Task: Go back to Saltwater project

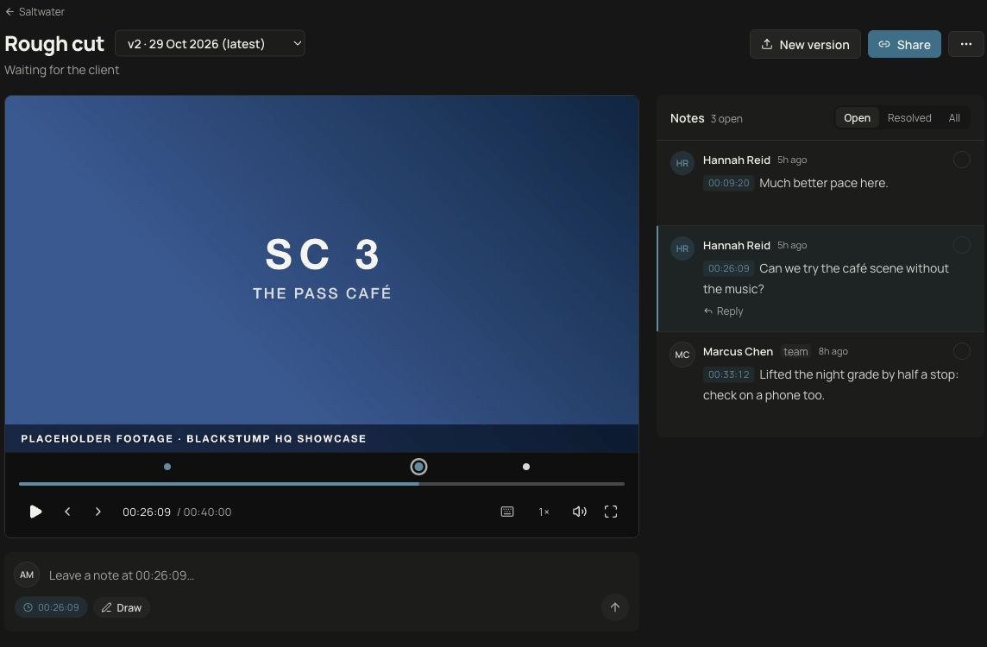Action: click(35, 12)
